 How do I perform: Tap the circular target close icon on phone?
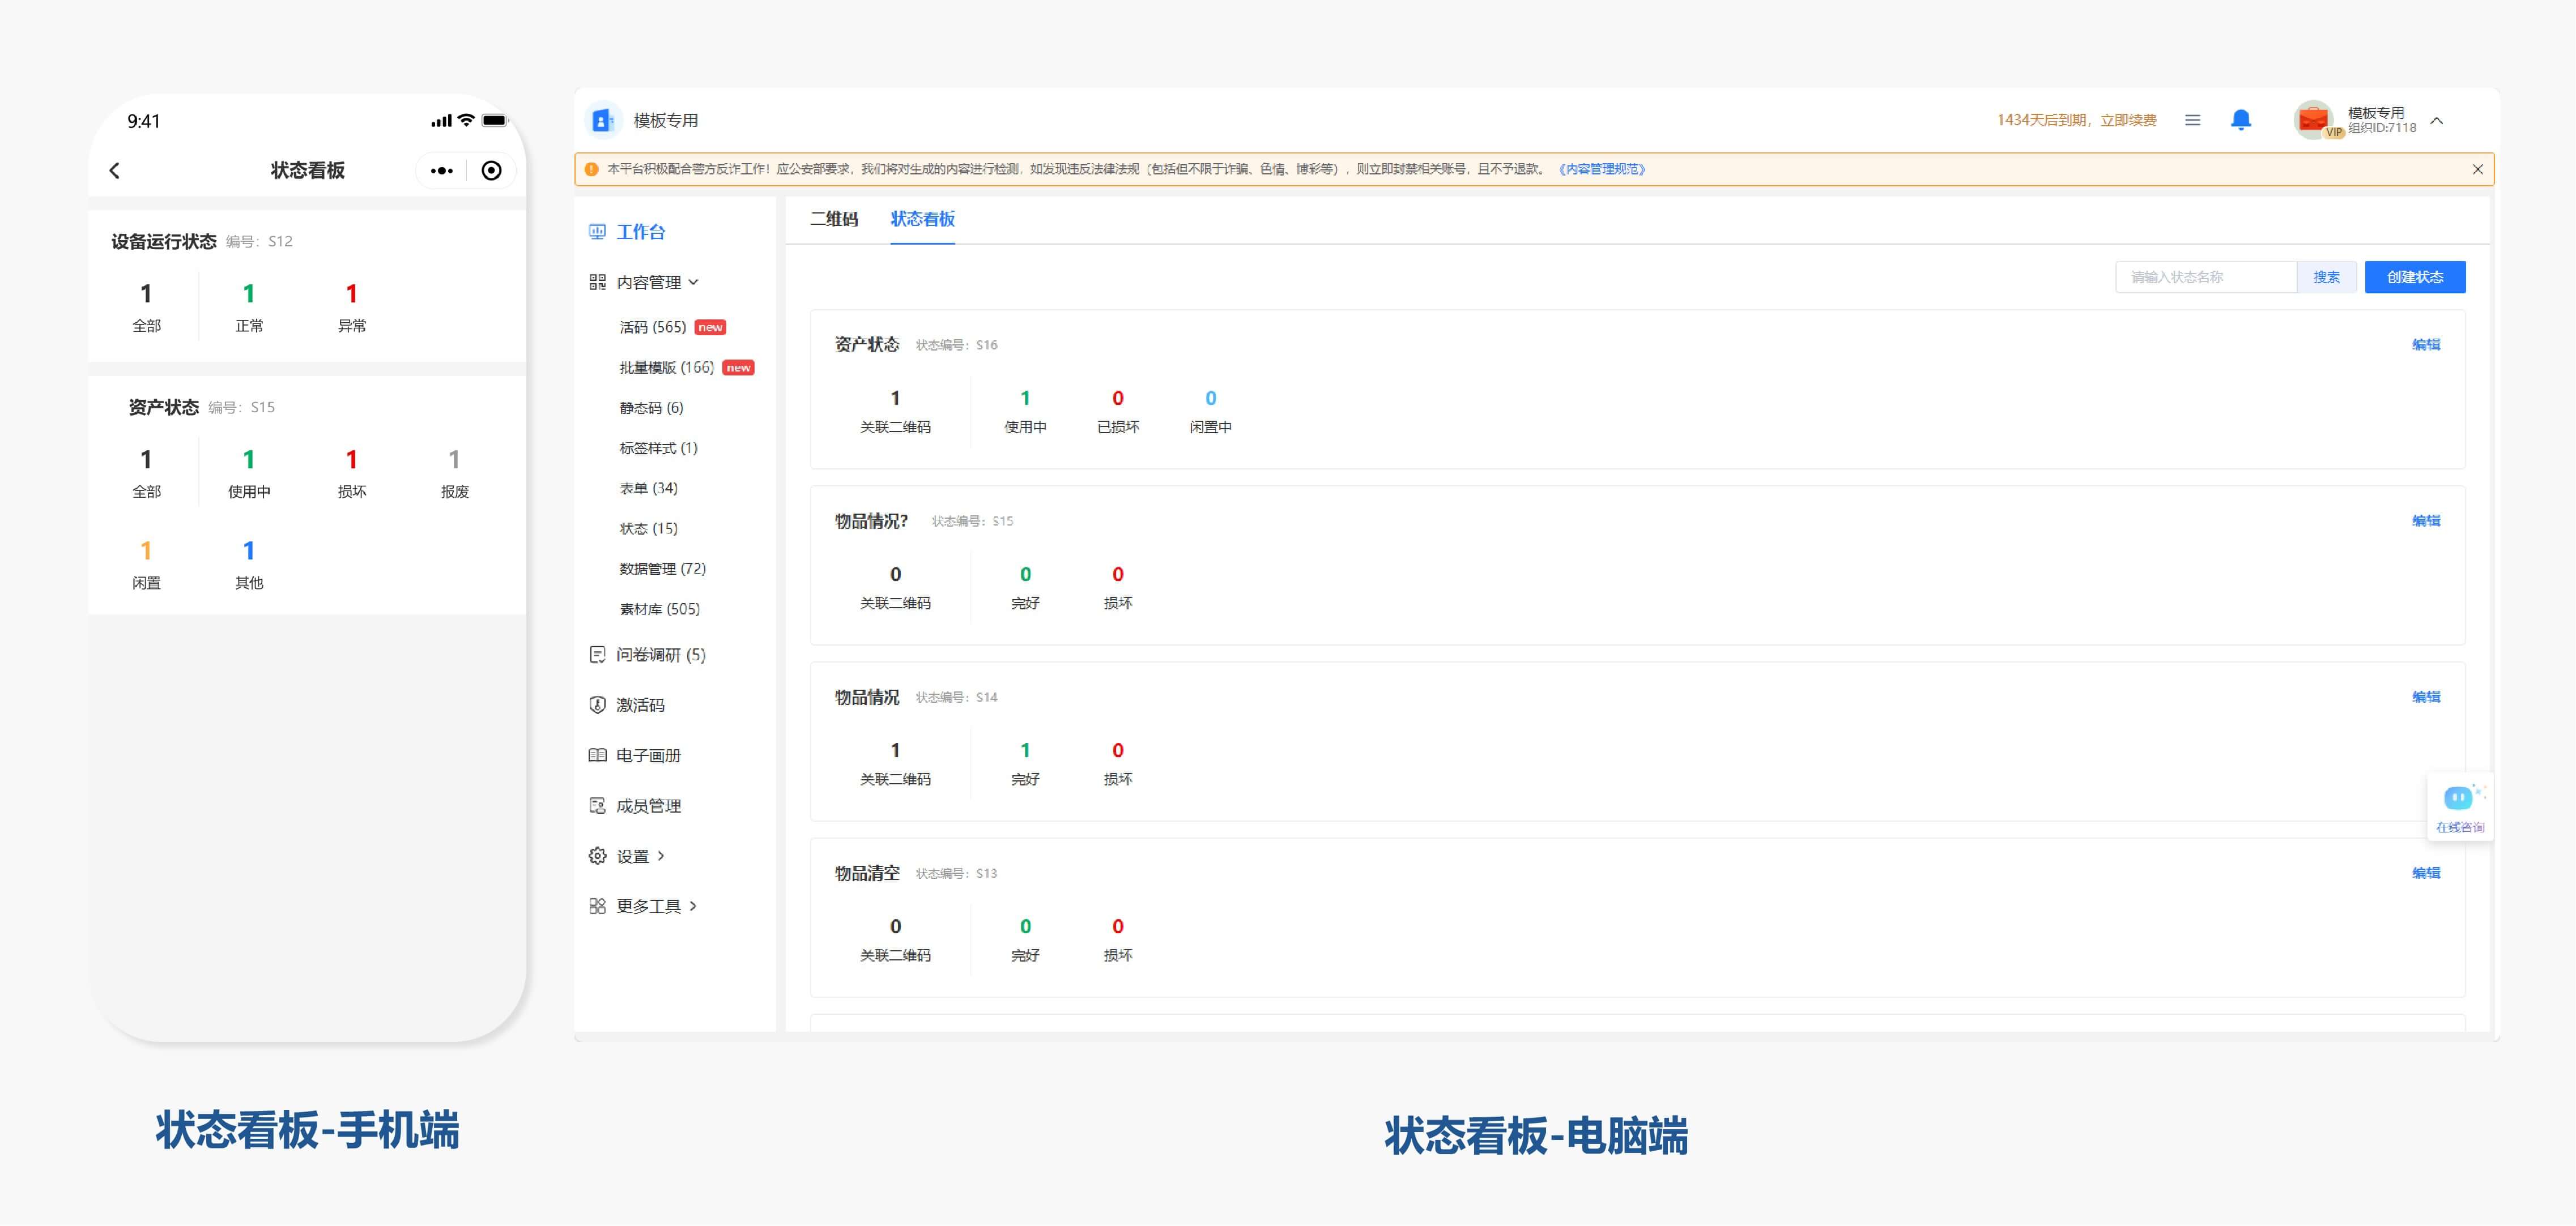point(491,171)
